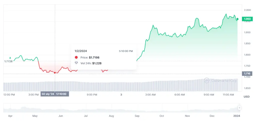Click the range navigator handle
The image size is (260, 122).
pyautogui.click(x=239, y=108)
